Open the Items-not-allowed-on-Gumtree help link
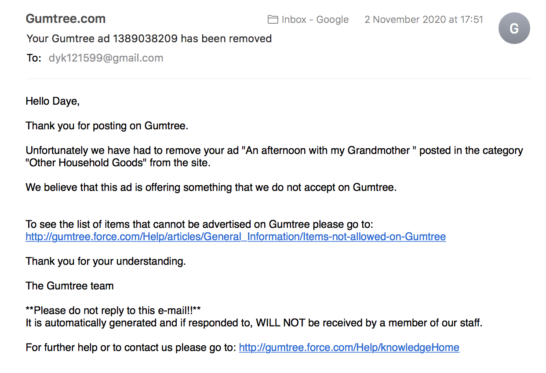 coord(236,237)
